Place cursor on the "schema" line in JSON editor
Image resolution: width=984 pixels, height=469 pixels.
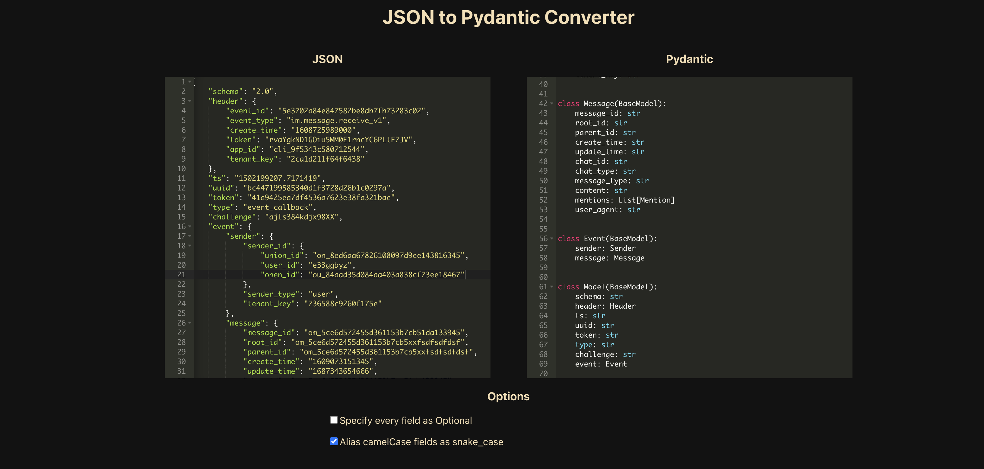242,92
